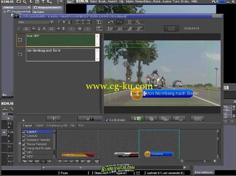The height and width of the screenshot is (176, 236).
Task: Click the wide T button below text list
Action: click(90, 119)
